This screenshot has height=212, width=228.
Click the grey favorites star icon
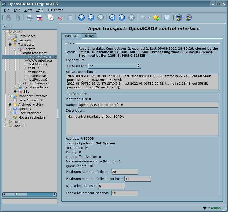(x=143, y=18)
